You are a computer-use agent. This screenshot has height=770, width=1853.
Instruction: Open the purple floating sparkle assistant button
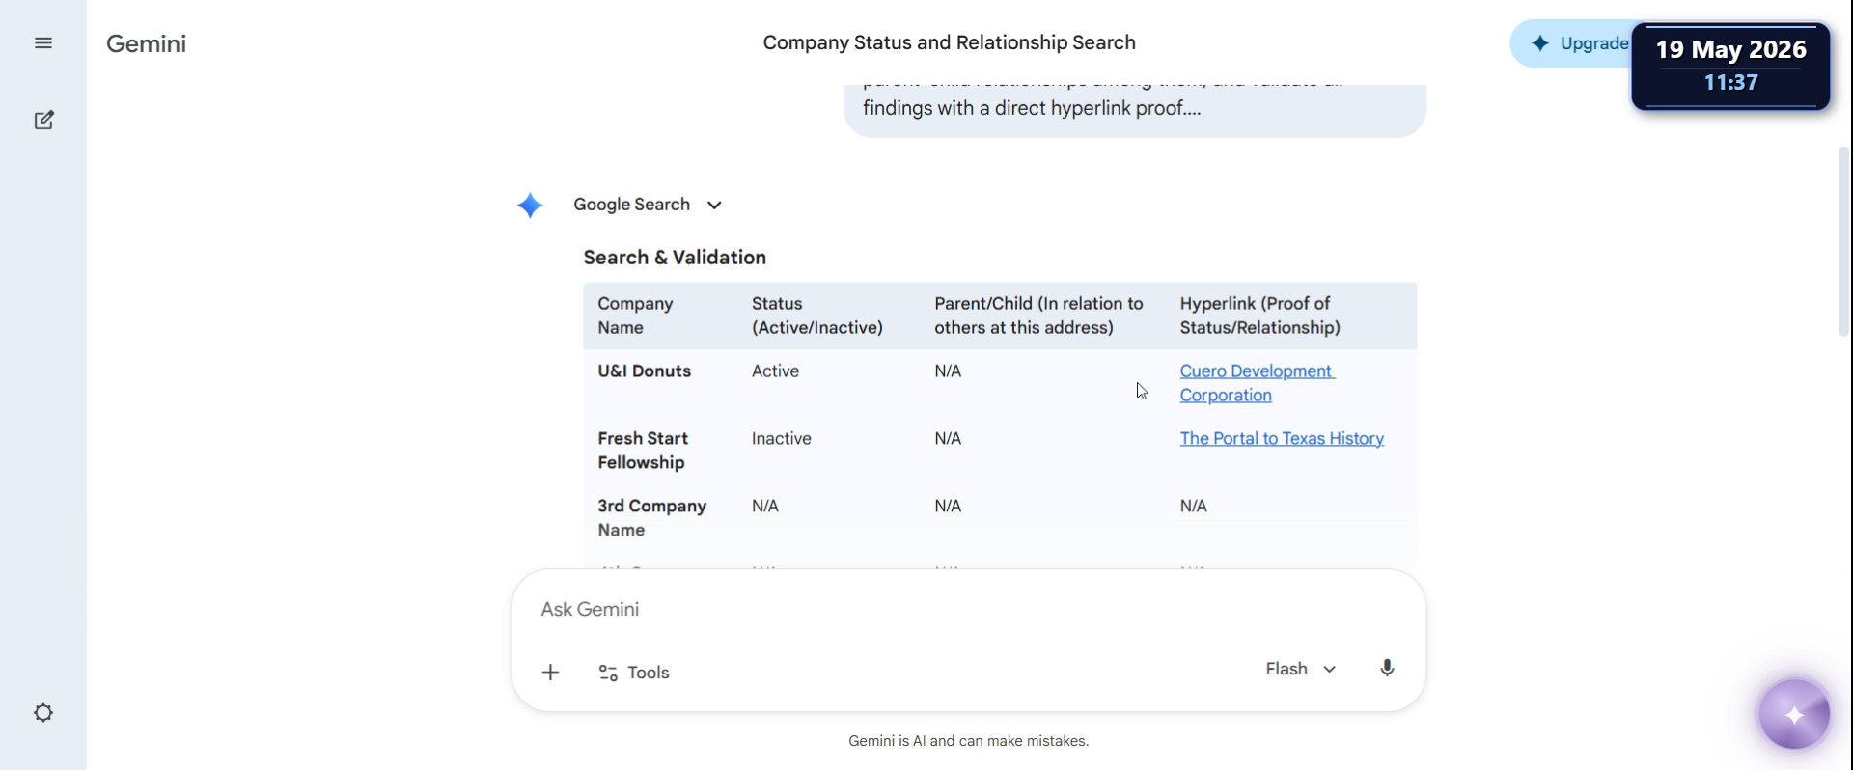(x=1794, y=715)
